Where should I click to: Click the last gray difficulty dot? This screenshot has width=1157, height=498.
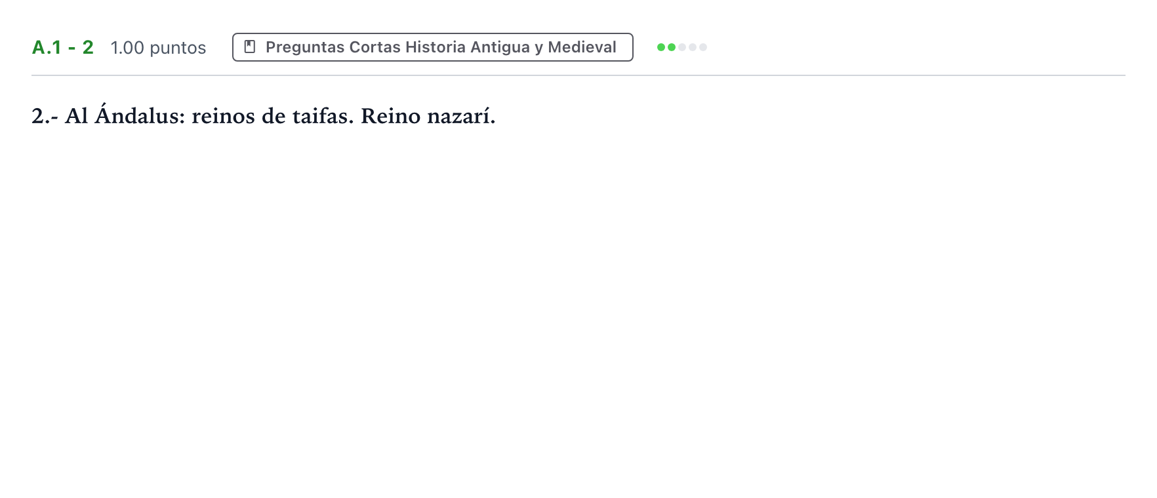(703, 47)
